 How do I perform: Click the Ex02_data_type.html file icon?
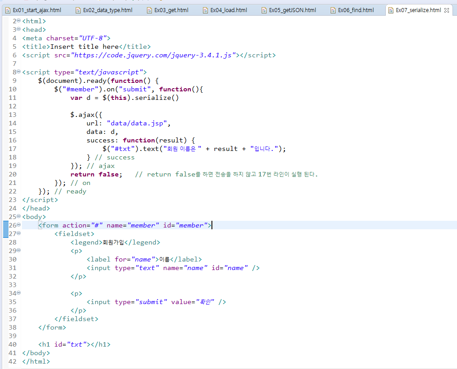[x=78, y=10]
